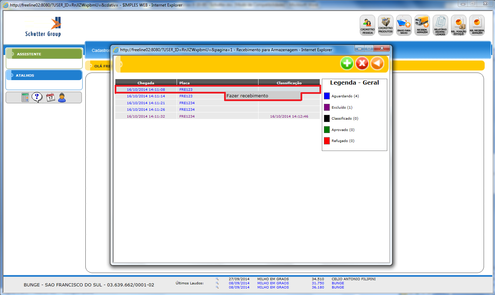Click the user profile icon
Screen dimensions: 495x295
click(x=62, y=98)
